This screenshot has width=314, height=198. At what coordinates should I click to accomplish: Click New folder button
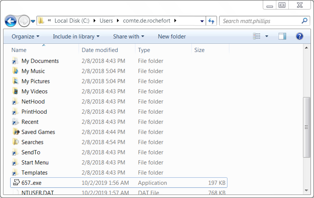[x=172, y=37]
